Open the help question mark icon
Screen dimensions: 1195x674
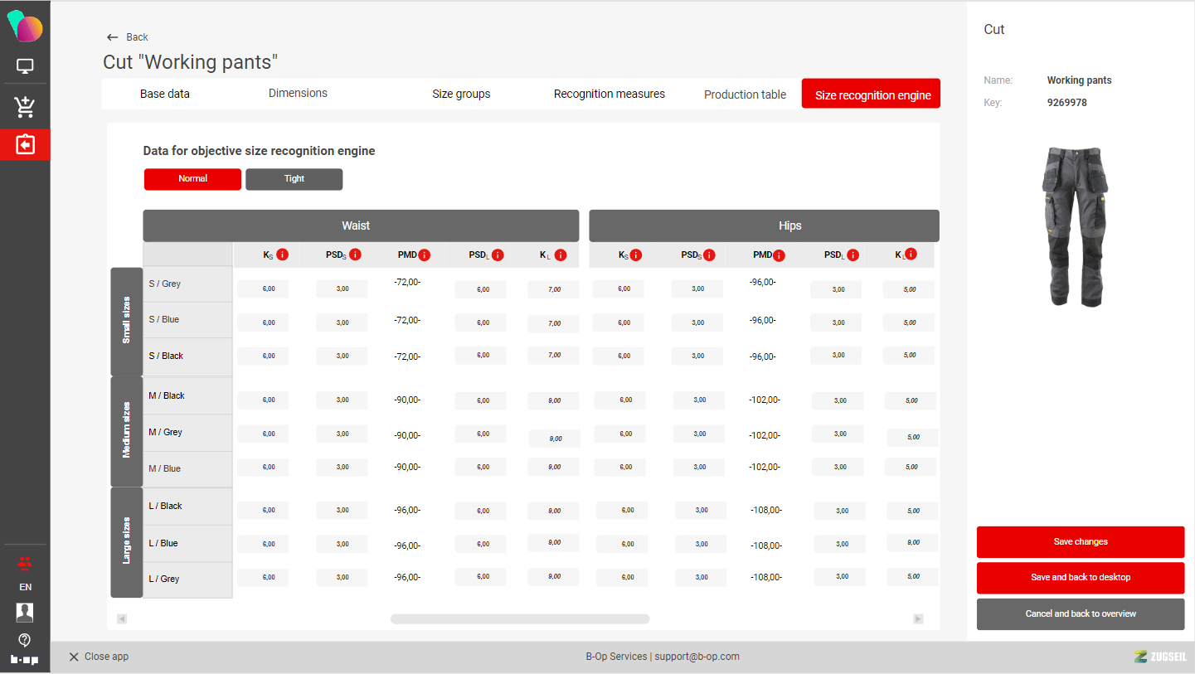coord(25,639)
